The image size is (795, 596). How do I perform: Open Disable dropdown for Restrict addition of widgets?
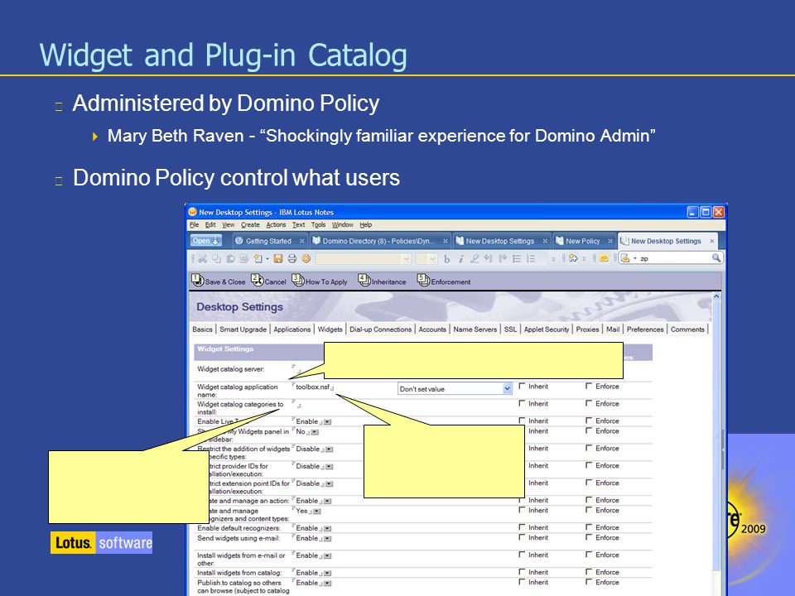point(329,449)
